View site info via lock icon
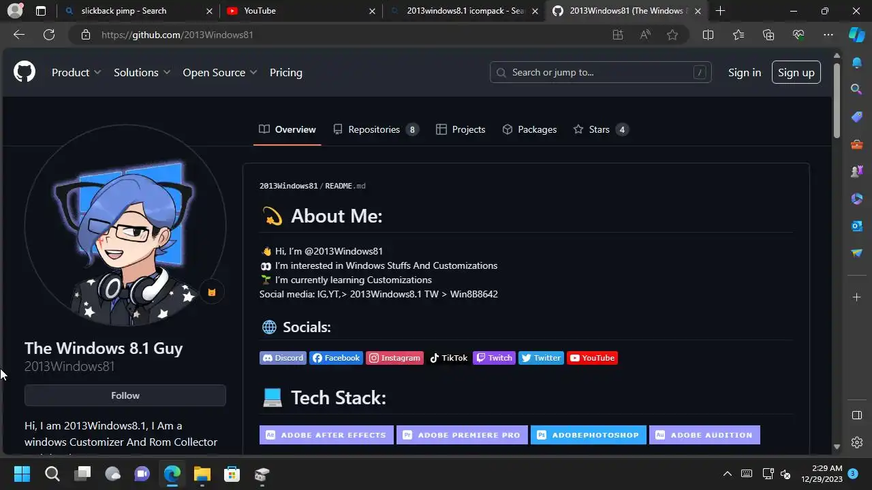 tap(85, 35)
